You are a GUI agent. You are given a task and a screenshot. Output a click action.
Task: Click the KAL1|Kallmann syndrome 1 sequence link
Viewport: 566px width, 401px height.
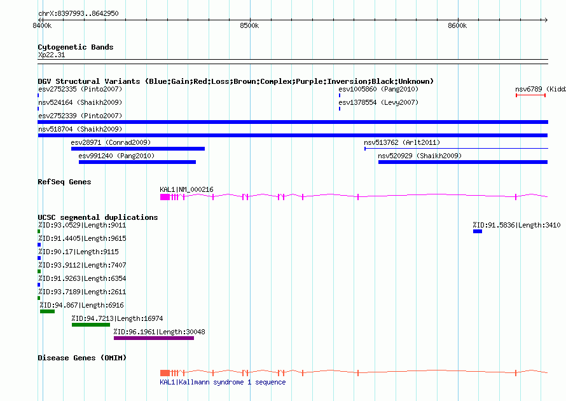coord(223,382)
